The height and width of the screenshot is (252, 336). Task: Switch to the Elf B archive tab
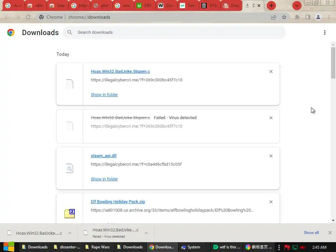tap(210, 6)
